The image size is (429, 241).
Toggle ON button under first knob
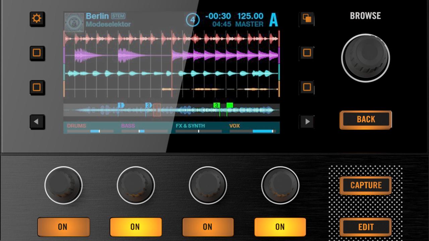[x=63, y=227]
